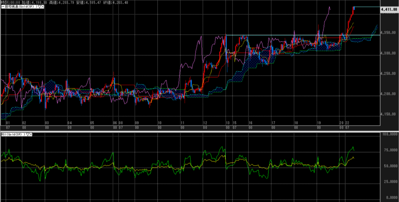Select date marker 12 on time axis
The width and height of the screenshot is (399, 202).
click(205, 122)
